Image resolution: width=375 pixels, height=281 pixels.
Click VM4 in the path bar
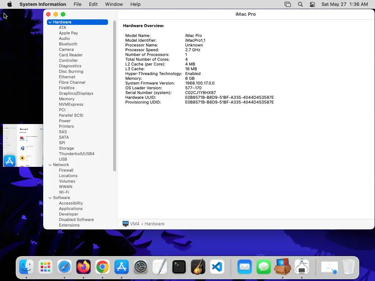pyautogui.click(x=135, y=224)
